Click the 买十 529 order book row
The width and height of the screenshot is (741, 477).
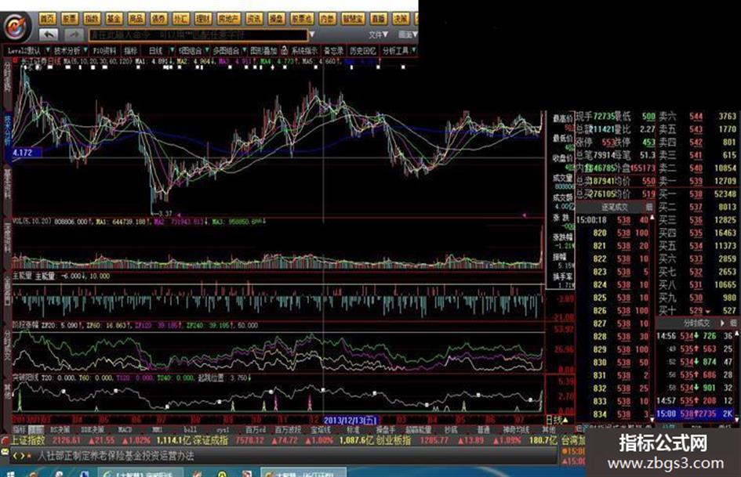pos(697,310)
